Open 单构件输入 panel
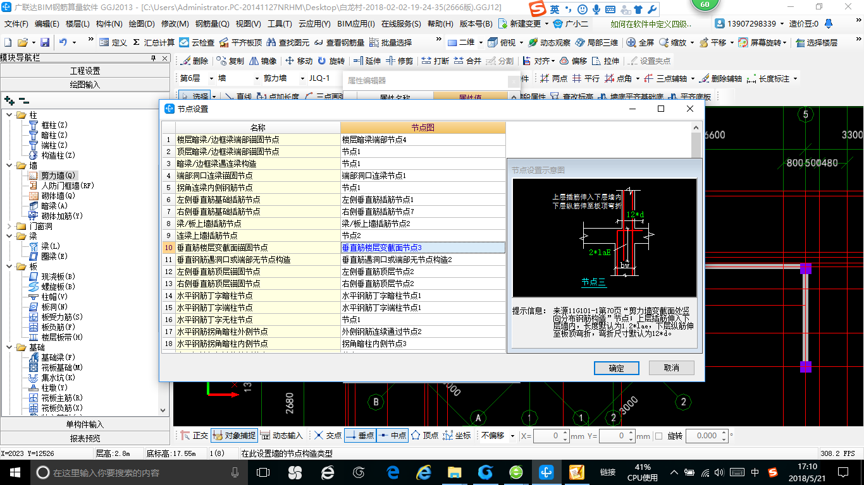Viewport: 864px width, 485px height. pos(85,424)
